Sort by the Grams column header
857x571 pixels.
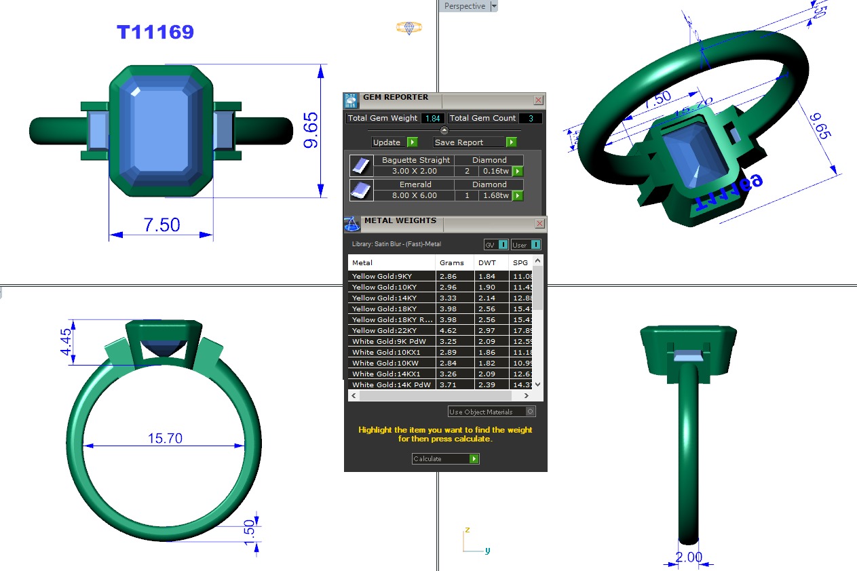pos(452,262)
